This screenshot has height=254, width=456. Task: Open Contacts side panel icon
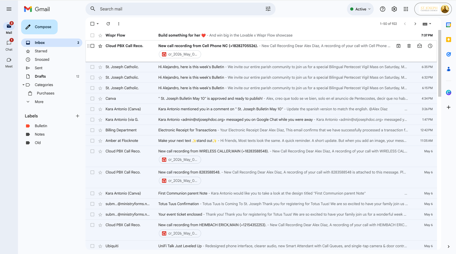449,69
